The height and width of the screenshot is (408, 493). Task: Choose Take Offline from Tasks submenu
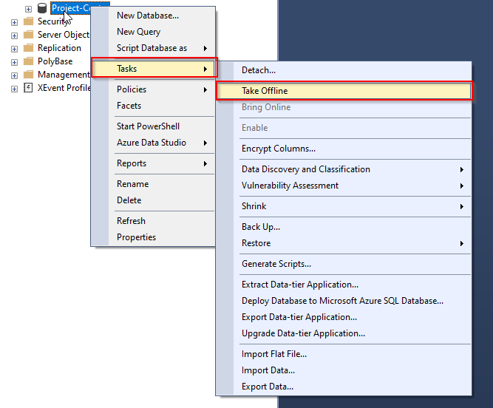pos(265,91)
